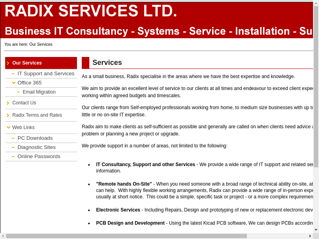Click the dash bullet before PC Downloads
Viewport: 319px width, 239px height.
pyautogui.click(x=13, y=138)
